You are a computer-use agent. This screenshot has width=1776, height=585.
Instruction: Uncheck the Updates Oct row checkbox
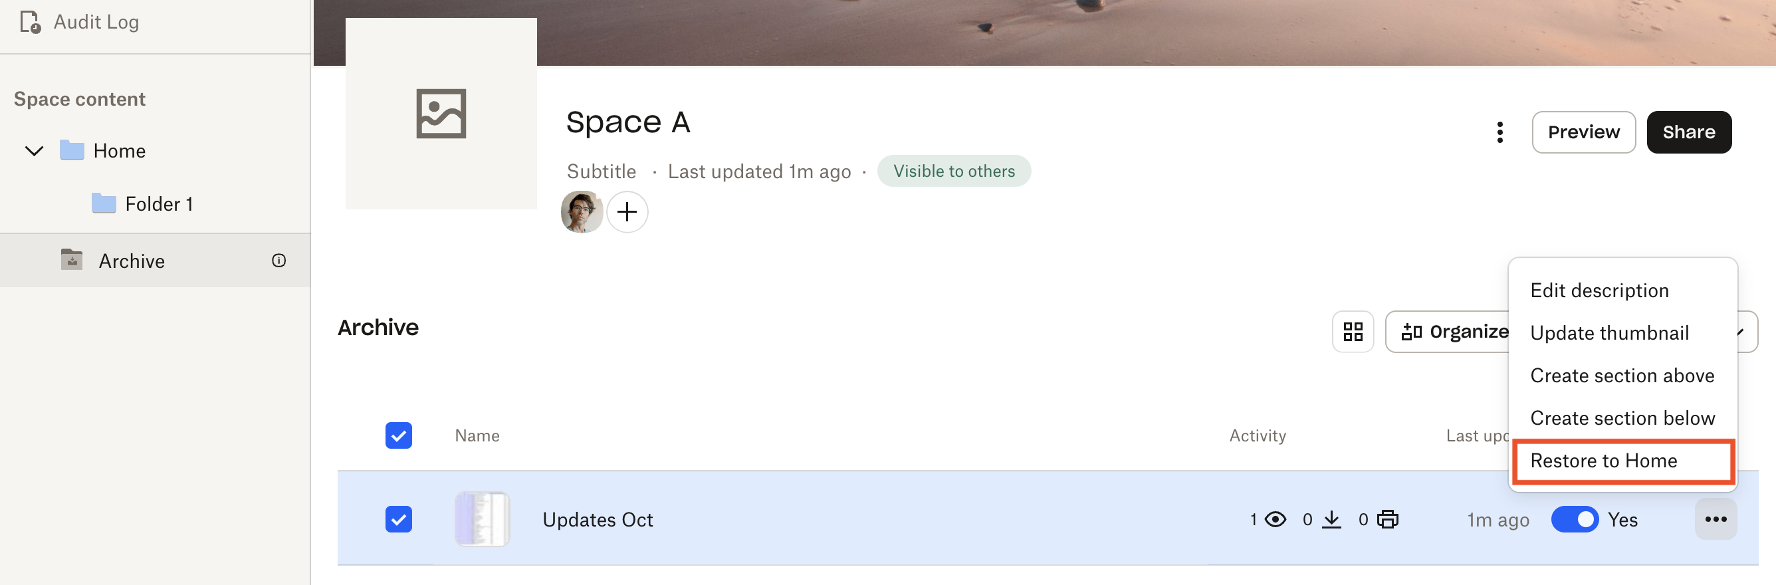[399, 519]
